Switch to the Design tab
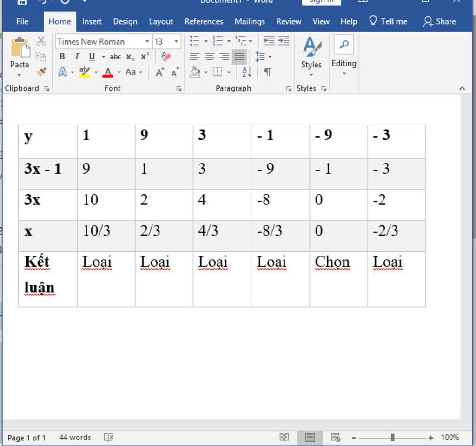Image resolution: width=476 pixels, height=446 pixels. pos(125,21)
